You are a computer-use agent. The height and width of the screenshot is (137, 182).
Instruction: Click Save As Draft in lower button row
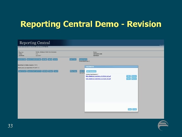22,71
